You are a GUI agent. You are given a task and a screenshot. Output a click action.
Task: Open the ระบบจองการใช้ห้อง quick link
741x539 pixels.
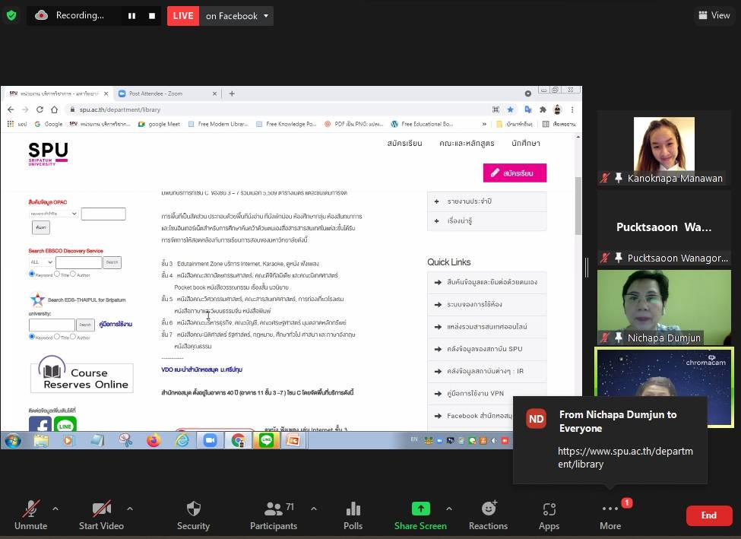click(486, 305)
